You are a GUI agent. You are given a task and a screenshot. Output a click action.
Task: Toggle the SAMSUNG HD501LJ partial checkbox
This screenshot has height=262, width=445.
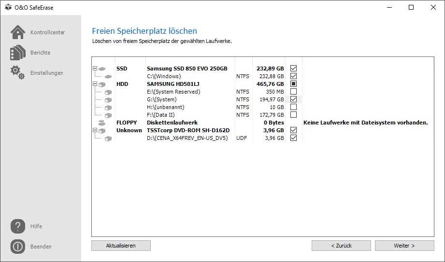click(293, 83)
